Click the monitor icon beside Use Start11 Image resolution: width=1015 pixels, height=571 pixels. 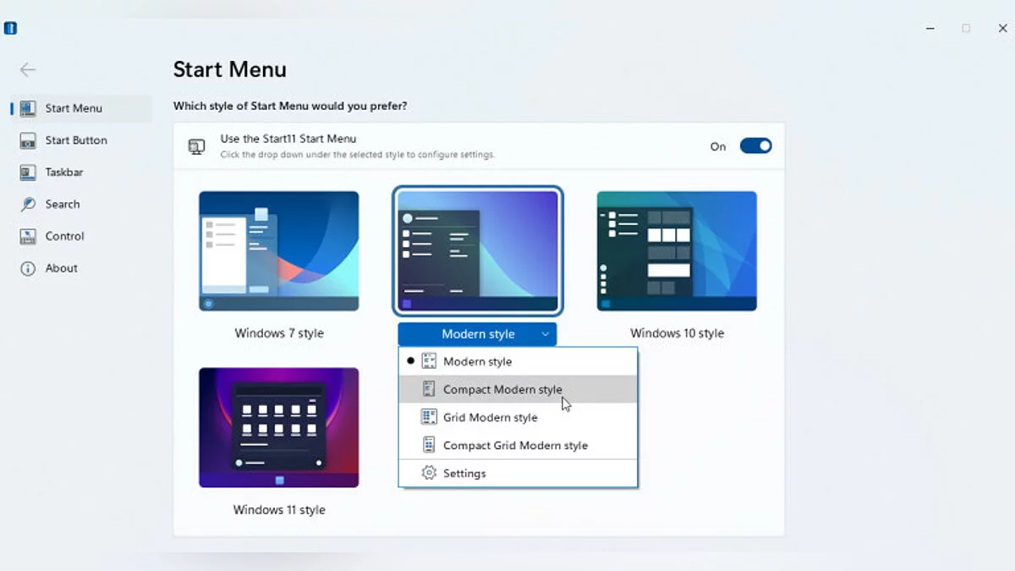tap(196, 146)
